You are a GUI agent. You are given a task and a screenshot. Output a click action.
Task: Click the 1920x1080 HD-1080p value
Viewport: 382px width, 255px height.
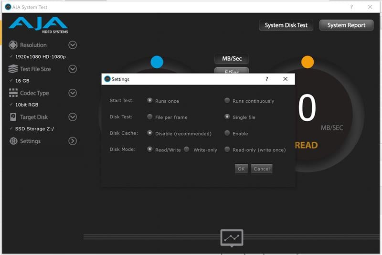41,57
